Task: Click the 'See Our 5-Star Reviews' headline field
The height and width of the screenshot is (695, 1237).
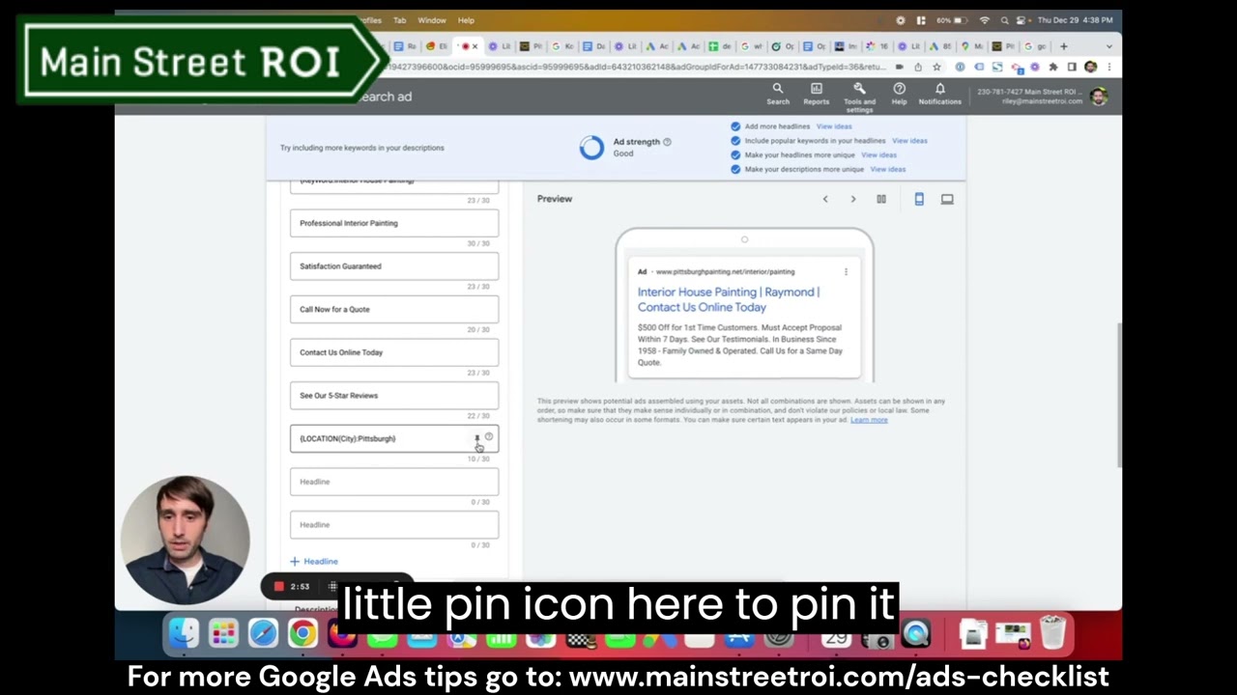Action: tap(394, 396)
